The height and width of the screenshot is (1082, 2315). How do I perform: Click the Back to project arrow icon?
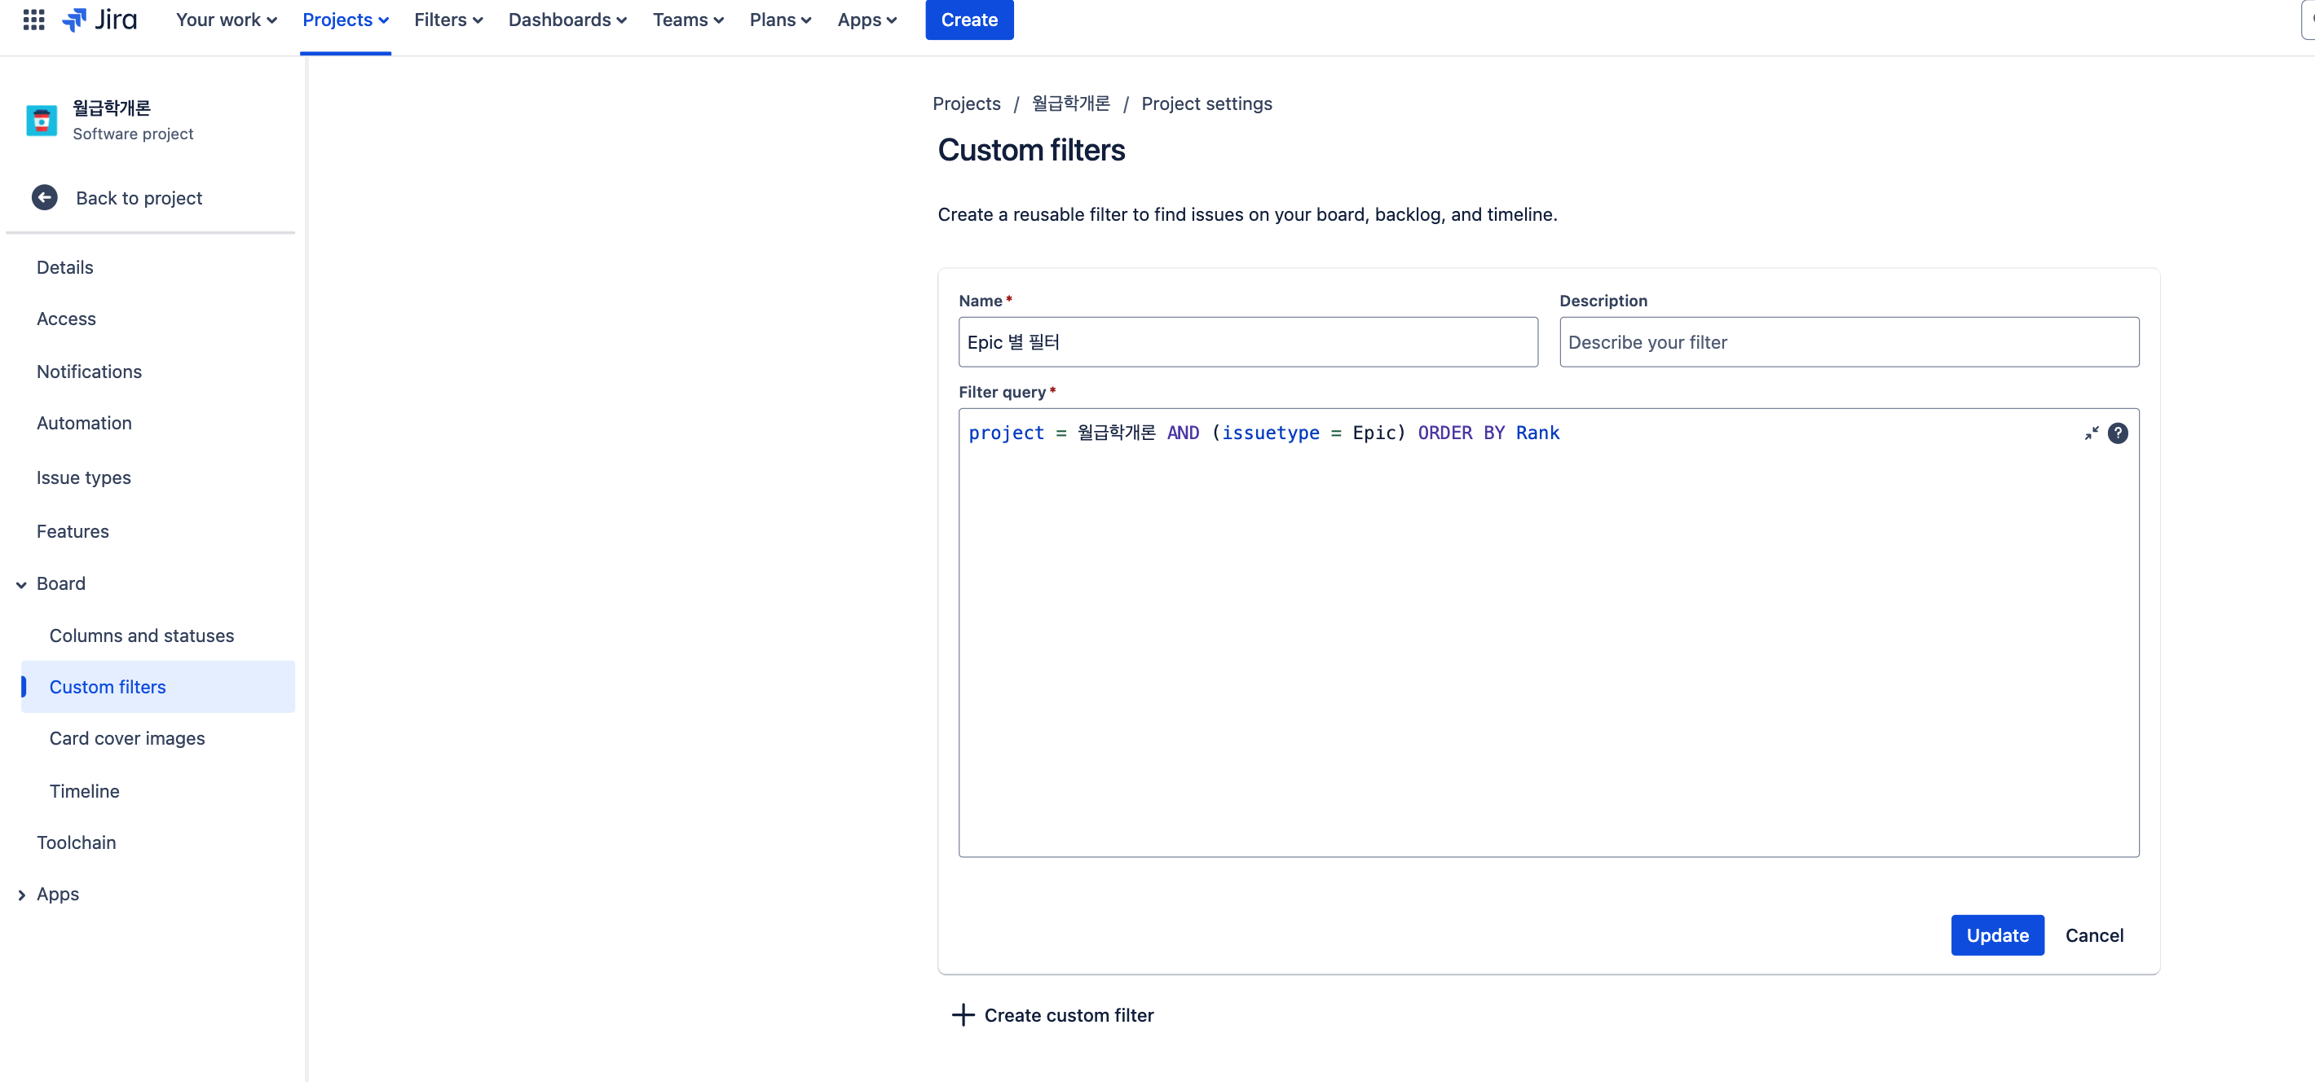tap(44, 197)
